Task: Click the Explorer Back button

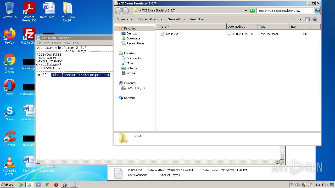Action: (x=118, y=11)
